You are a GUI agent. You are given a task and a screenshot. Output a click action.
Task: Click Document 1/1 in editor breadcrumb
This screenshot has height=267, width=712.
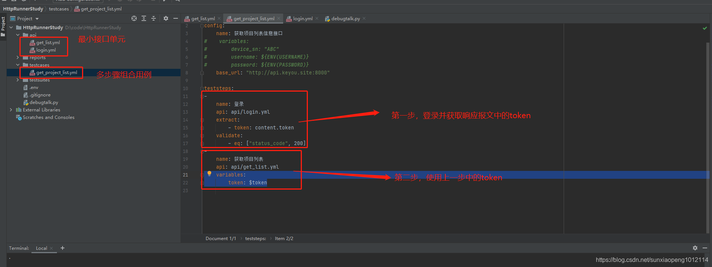point(221,239)
